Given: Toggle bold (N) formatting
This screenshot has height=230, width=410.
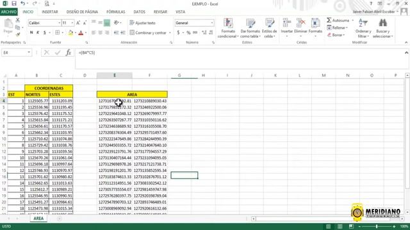Looking at the screenshot, I should [x=31, y=33].
